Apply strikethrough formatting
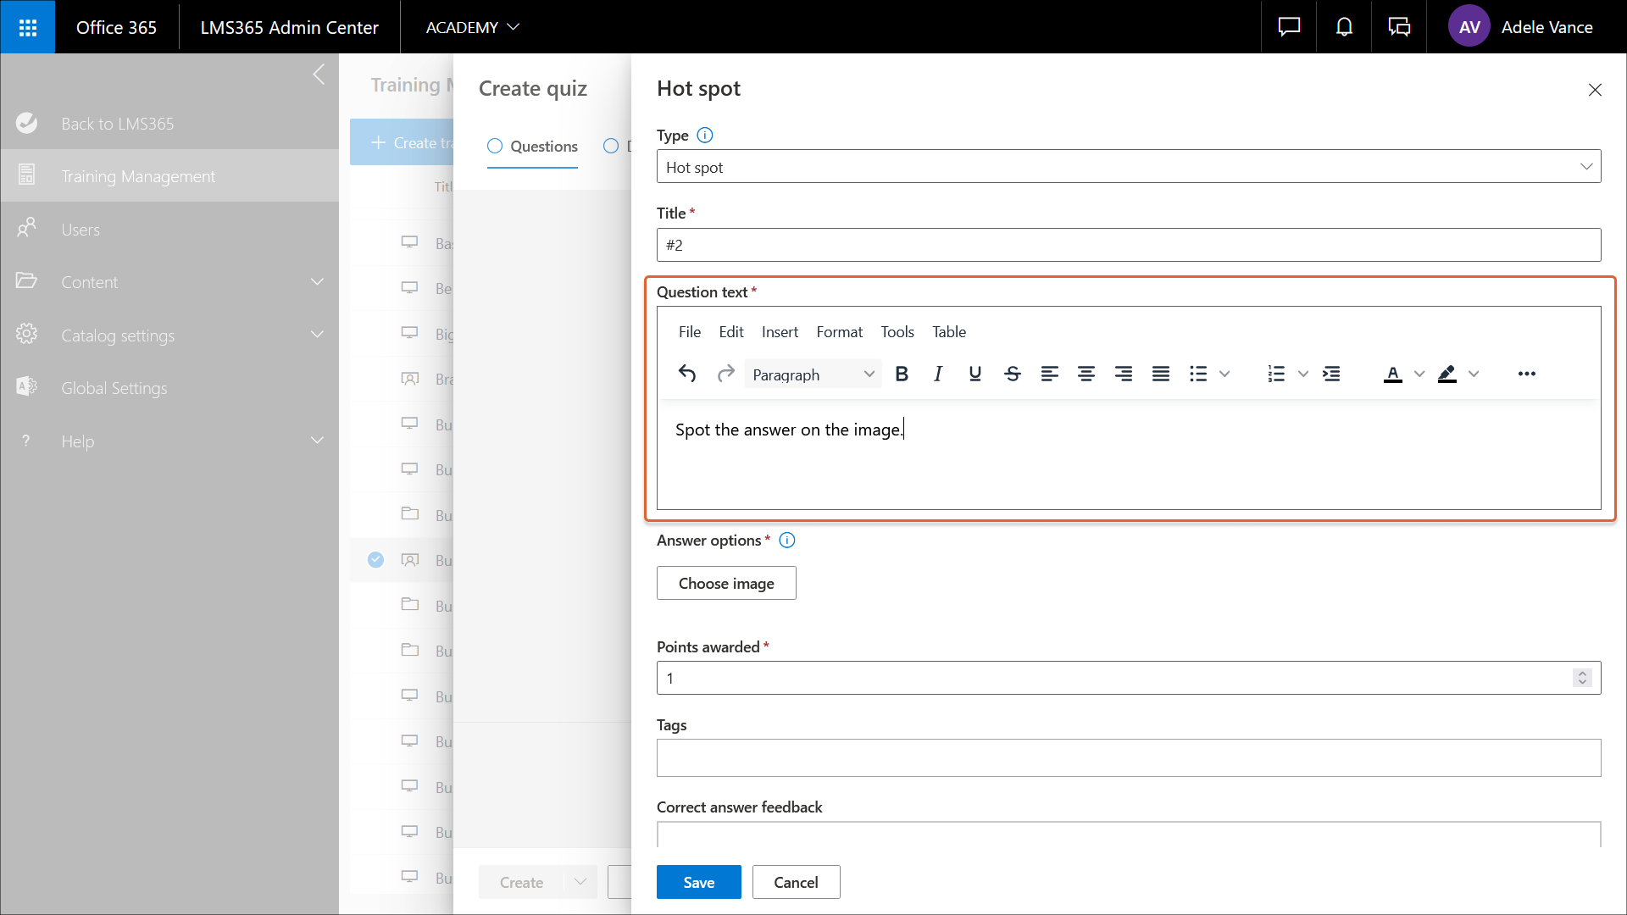This screenshot has height=915, width=1627. pyautogui.click(x=1012, y=374)
